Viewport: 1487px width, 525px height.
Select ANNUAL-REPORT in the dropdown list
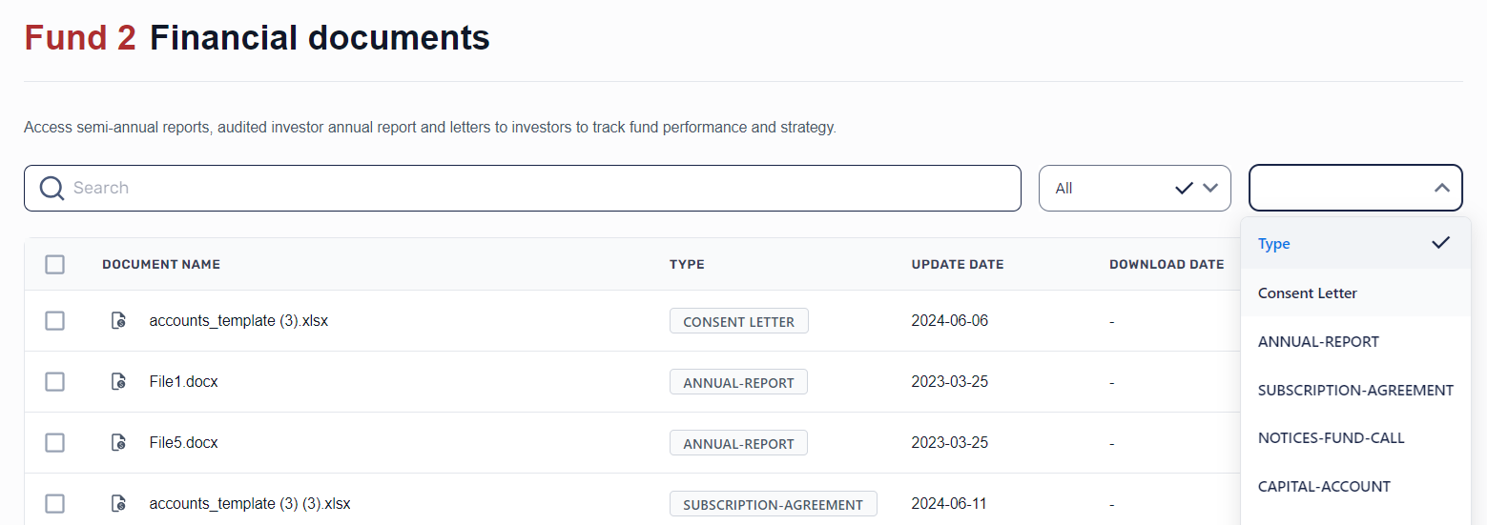point(1318,342)
